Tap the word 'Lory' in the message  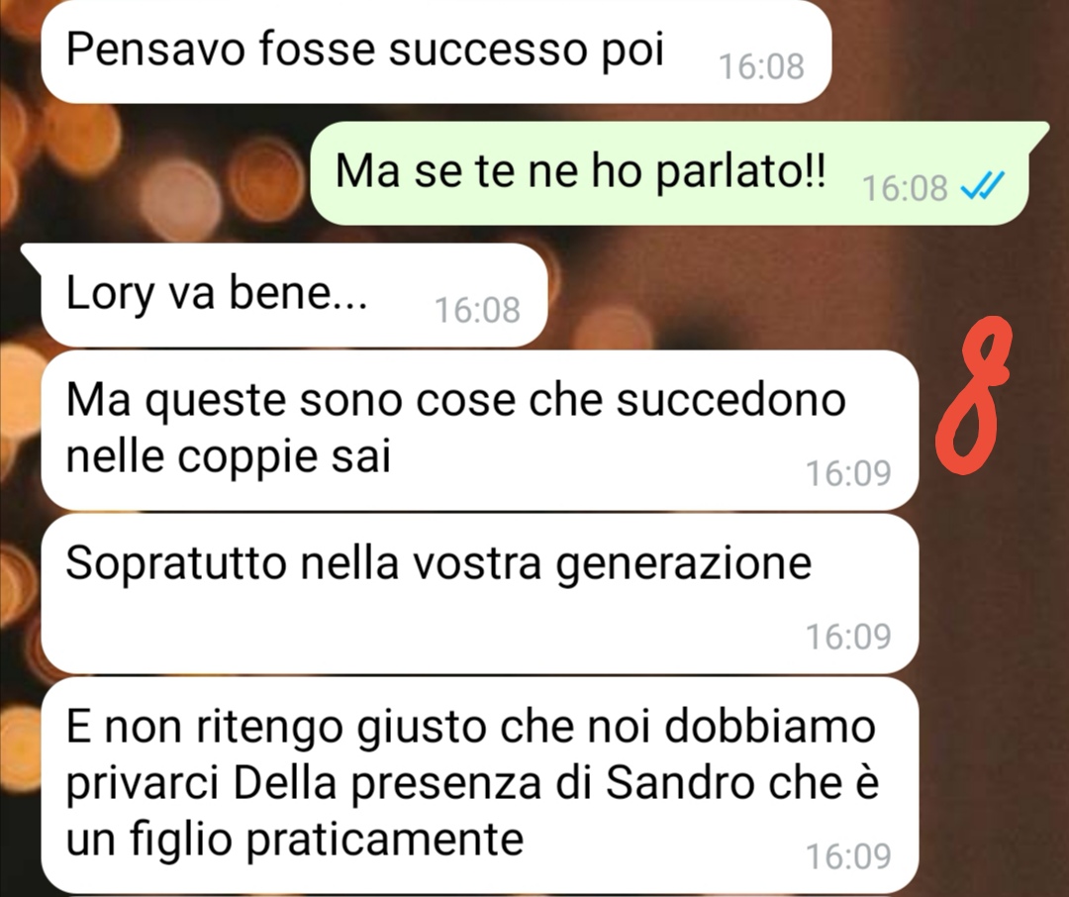click(110, 295)
